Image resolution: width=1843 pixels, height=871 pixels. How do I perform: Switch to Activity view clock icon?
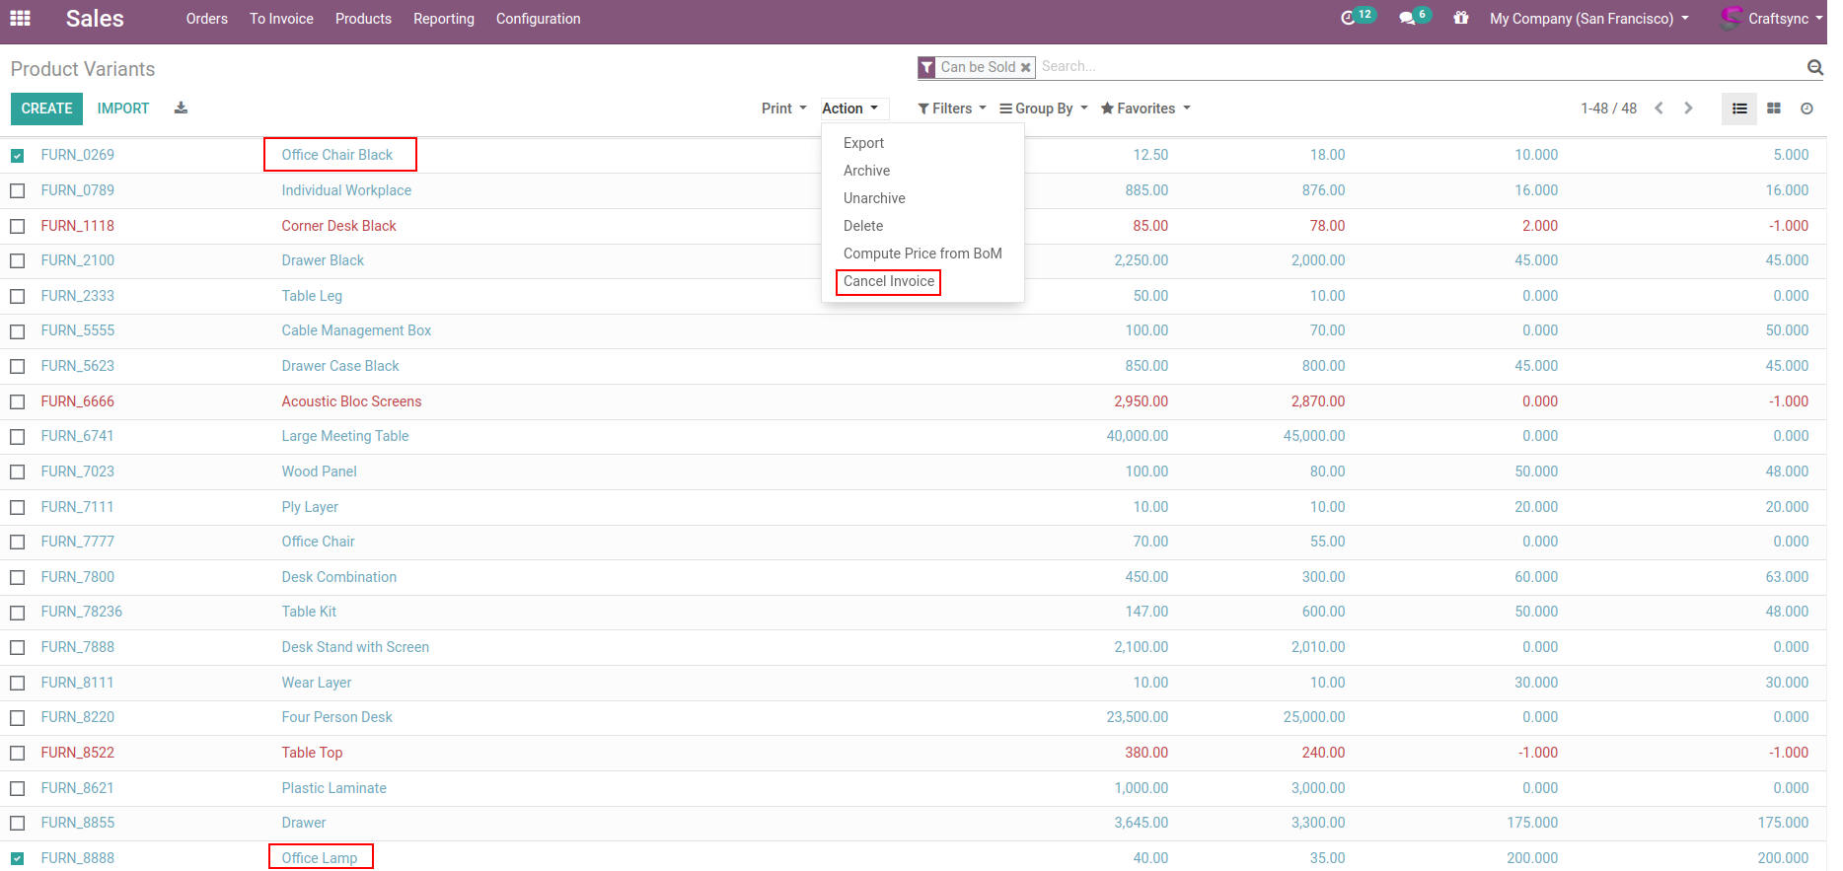(1806, 109)
